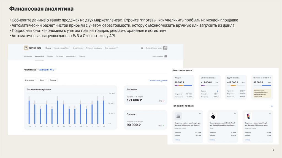The image size is (282, 158).
Task: Click «К товару» link under product #2
Action: click(x=212, y=140)
